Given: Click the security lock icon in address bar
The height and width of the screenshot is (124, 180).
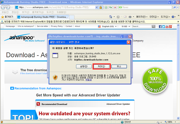Looking at the screenshot, I should 101,7.
